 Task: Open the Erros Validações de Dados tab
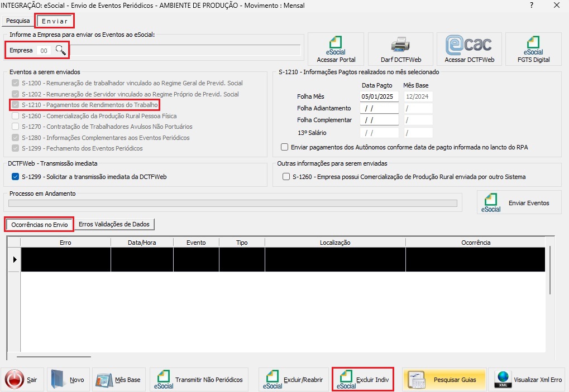[x=114, y=224]
